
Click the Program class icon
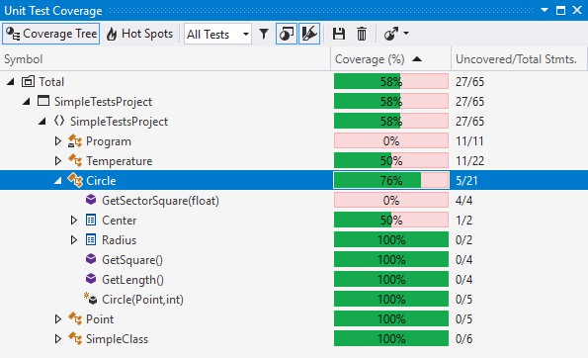[75, 141]
